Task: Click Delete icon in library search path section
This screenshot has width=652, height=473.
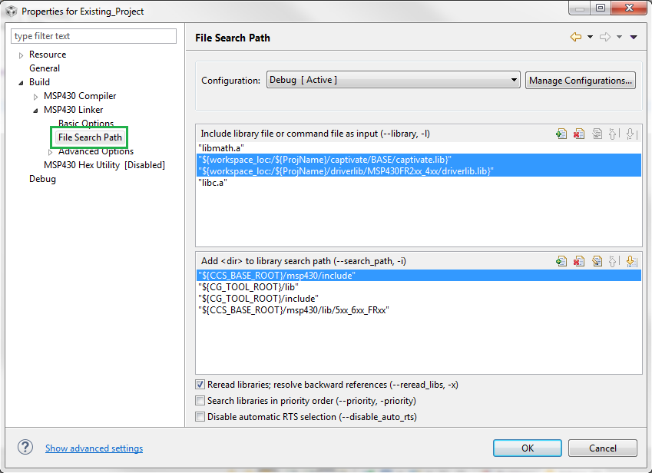Action: 579,262
